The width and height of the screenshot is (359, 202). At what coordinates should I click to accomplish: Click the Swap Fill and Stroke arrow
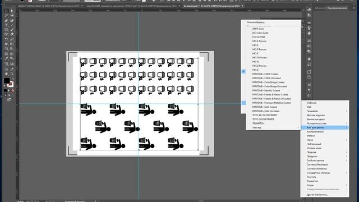pos(13,79)
